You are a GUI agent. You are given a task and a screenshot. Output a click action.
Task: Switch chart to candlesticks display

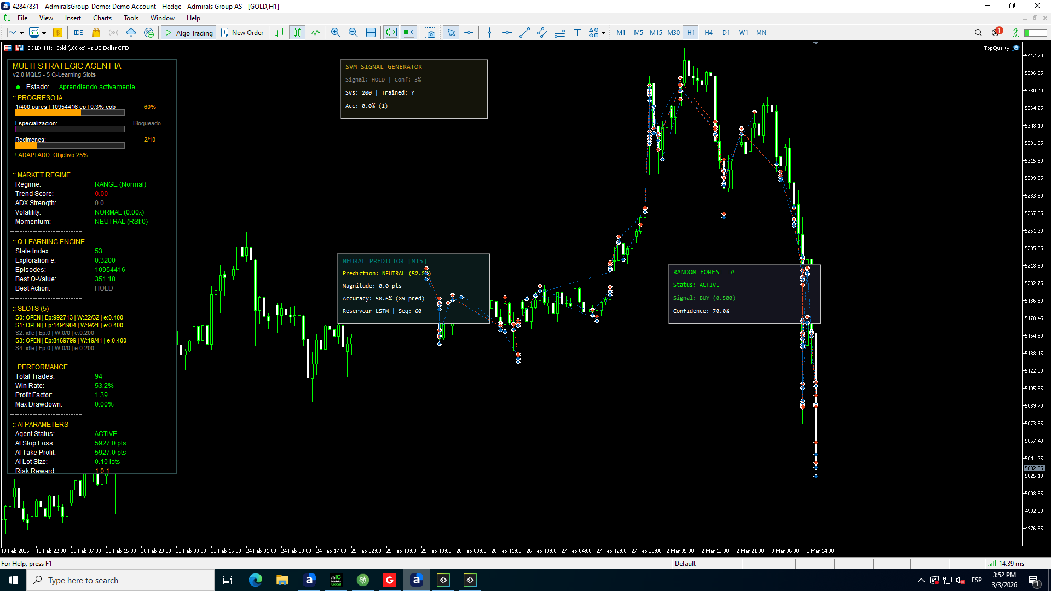297,33
